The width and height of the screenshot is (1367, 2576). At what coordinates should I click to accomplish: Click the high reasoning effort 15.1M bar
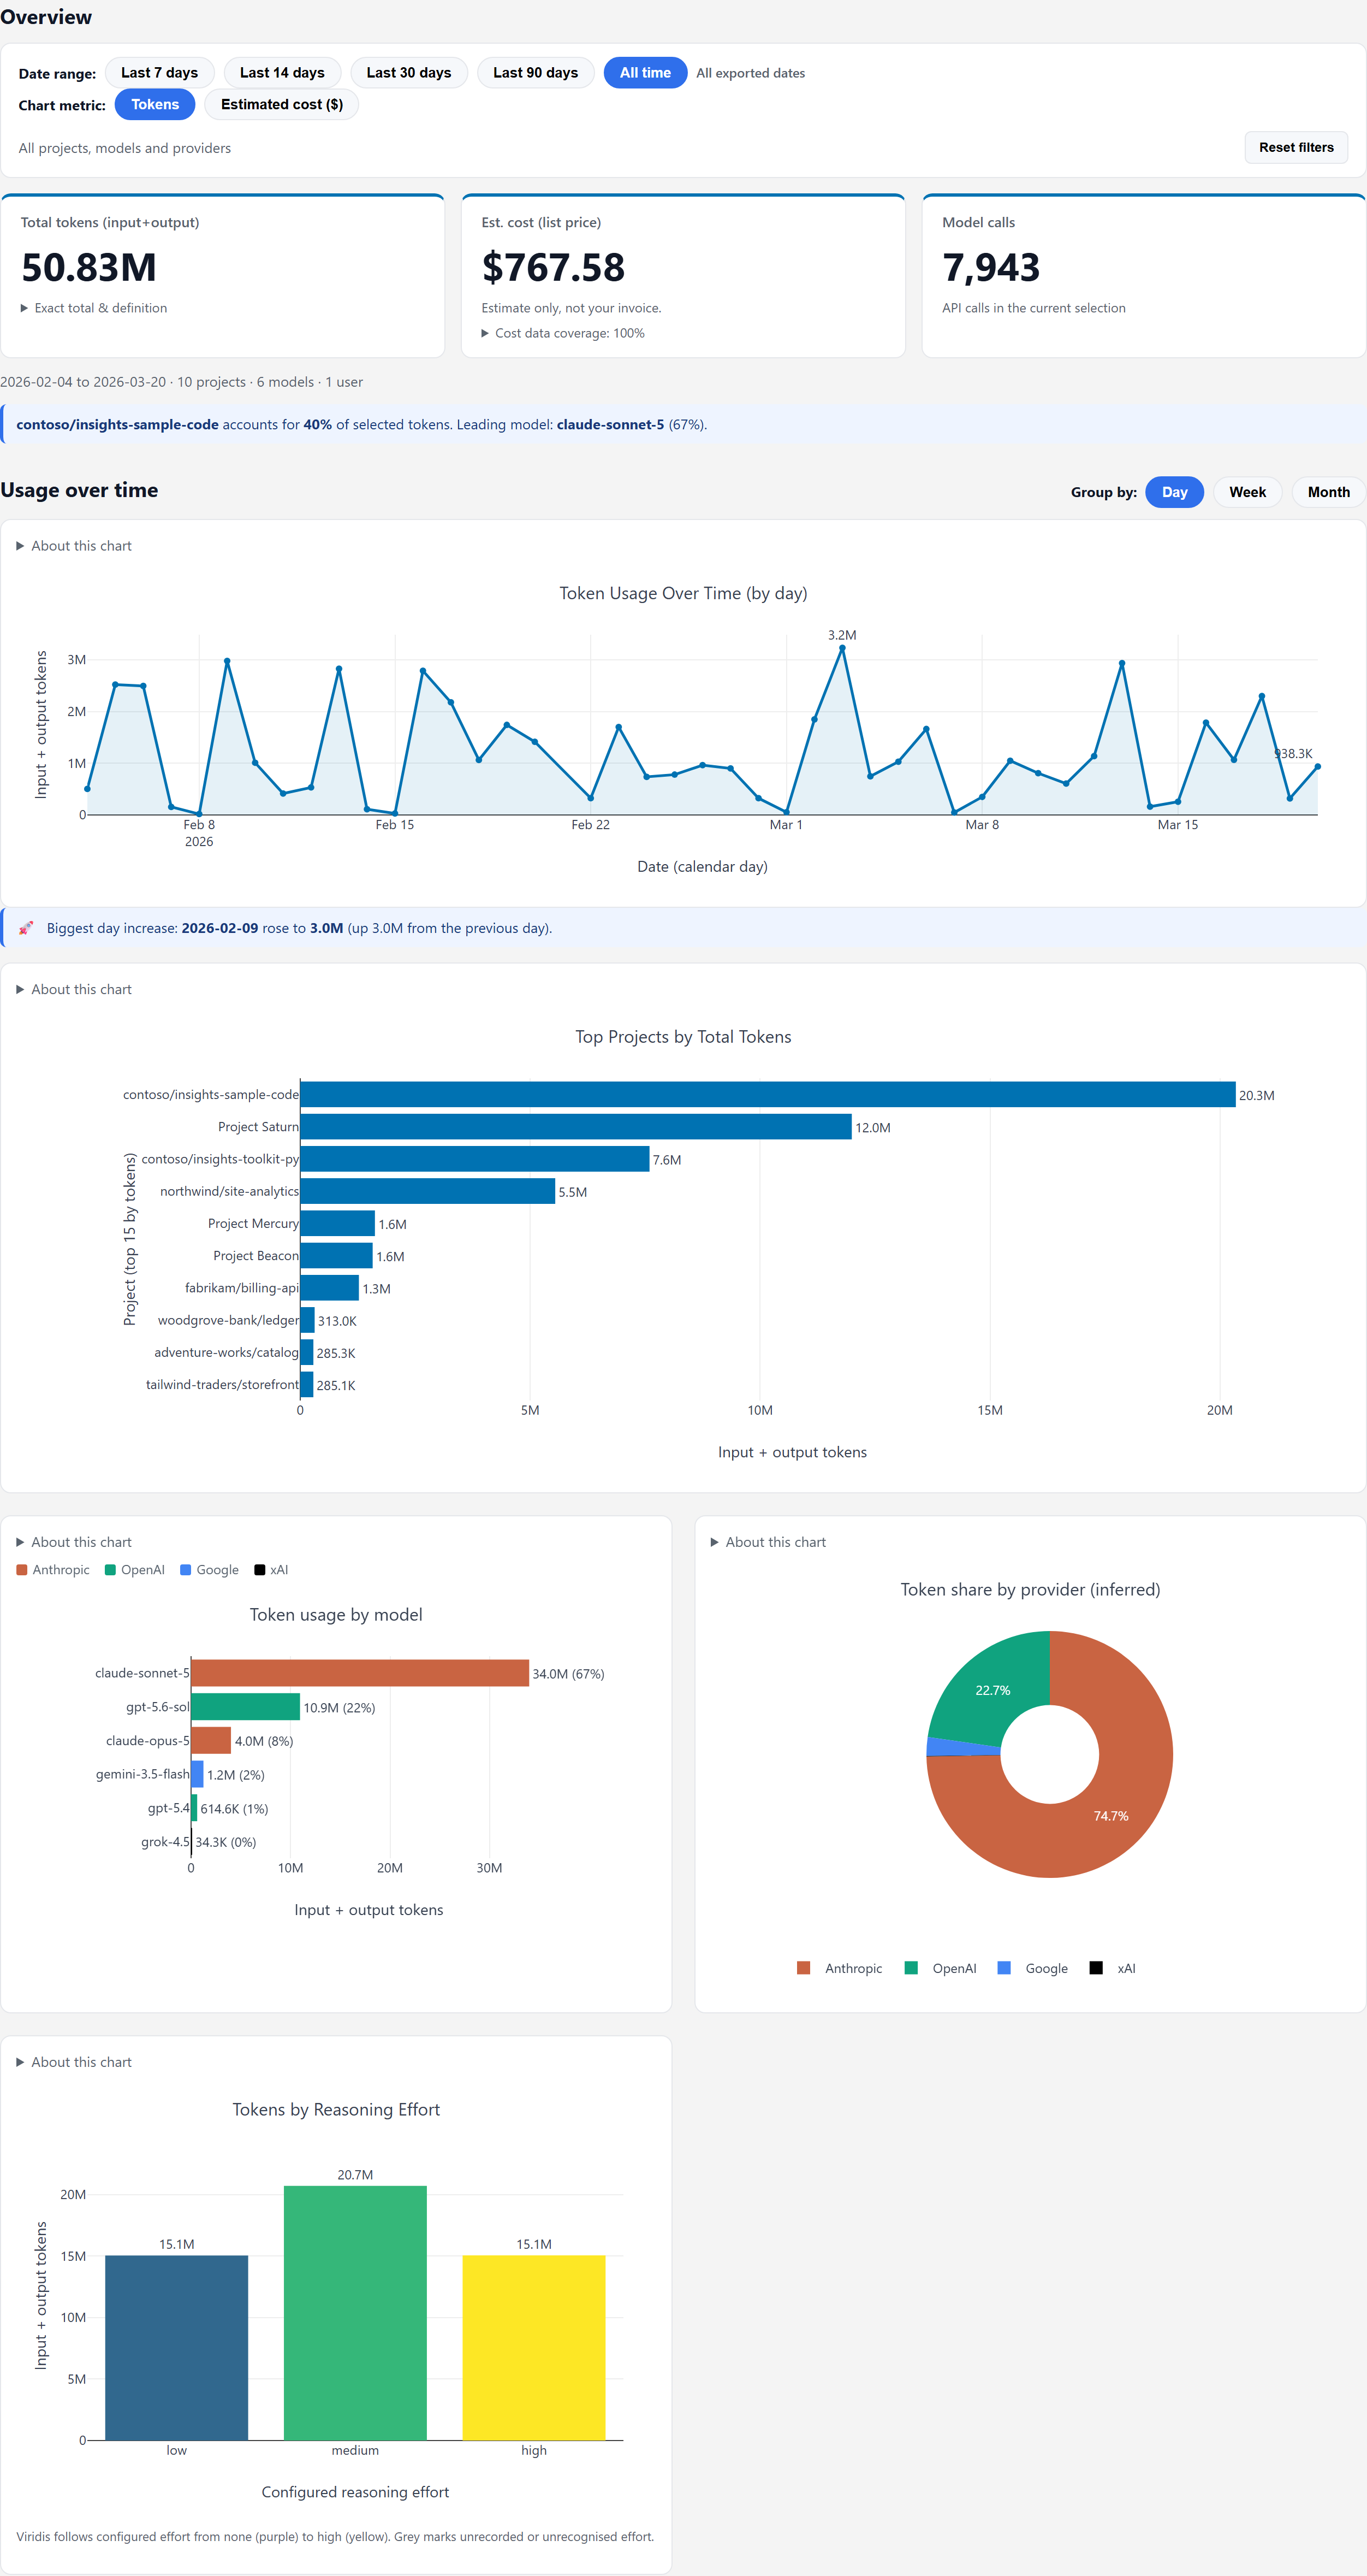click(533, 2347)
